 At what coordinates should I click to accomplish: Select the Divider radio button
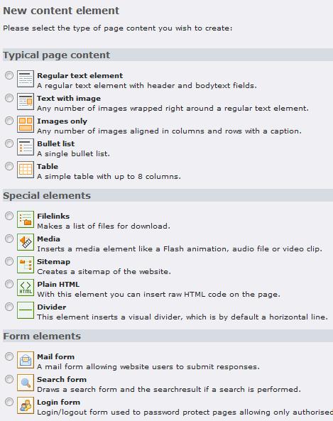point(9,307)
